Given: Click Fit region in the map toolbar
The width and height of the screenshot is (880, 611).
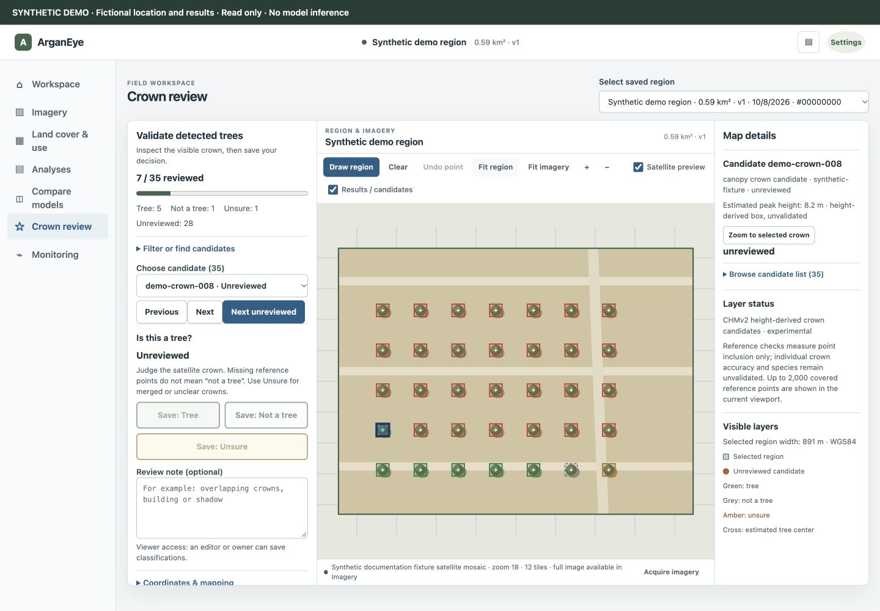Looking at the screenshot, I should click(x=496, y=167).
